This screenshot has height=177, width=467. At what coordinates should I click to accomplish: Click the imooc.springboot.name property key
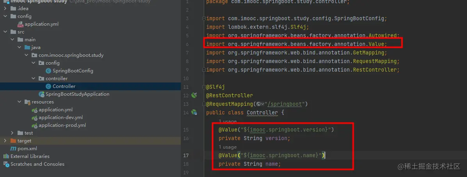(283, 155)
